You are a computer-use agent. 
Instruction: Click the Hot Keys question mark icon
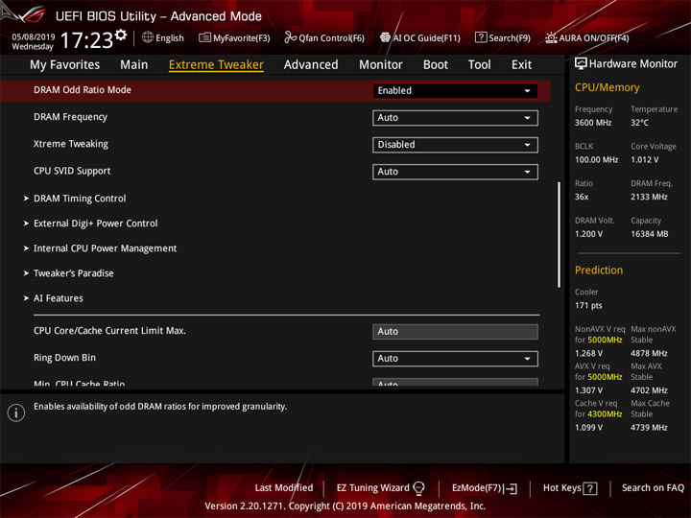tap(590, 488)
